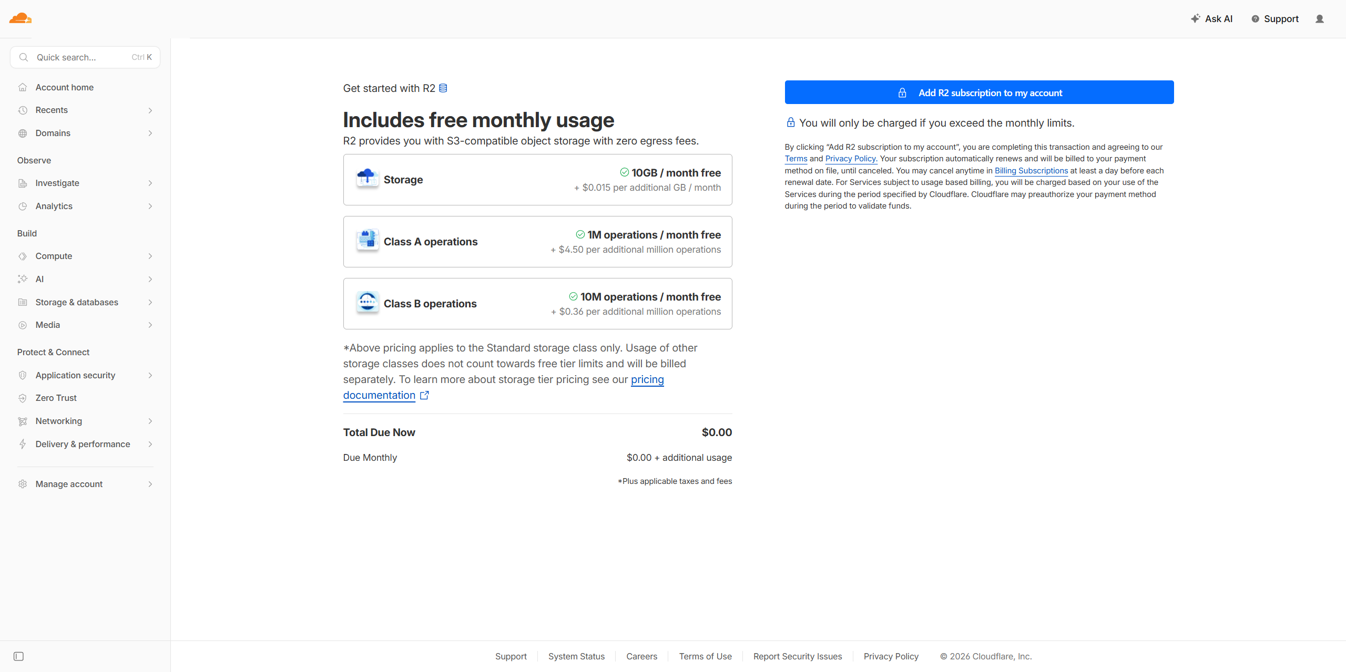Click the Zero Trust icon
The height and width of the screenshot is (672, 1346).
(23, 398)
